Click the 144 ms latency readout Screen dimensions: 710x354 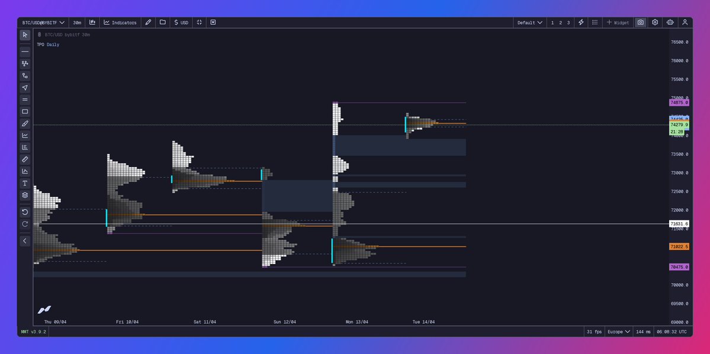[643, 332]
